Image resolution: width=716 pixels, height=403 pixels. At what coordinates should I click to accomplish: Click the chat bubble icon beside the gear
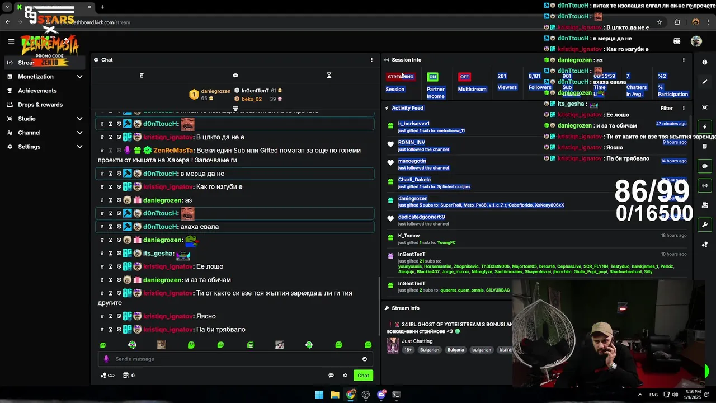(x=331, y=376)
